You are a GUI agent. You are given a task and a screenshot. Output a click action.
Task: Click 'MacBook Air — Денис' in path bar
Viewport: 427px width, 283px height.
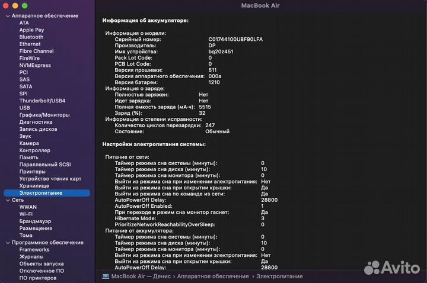click(141, 276)
